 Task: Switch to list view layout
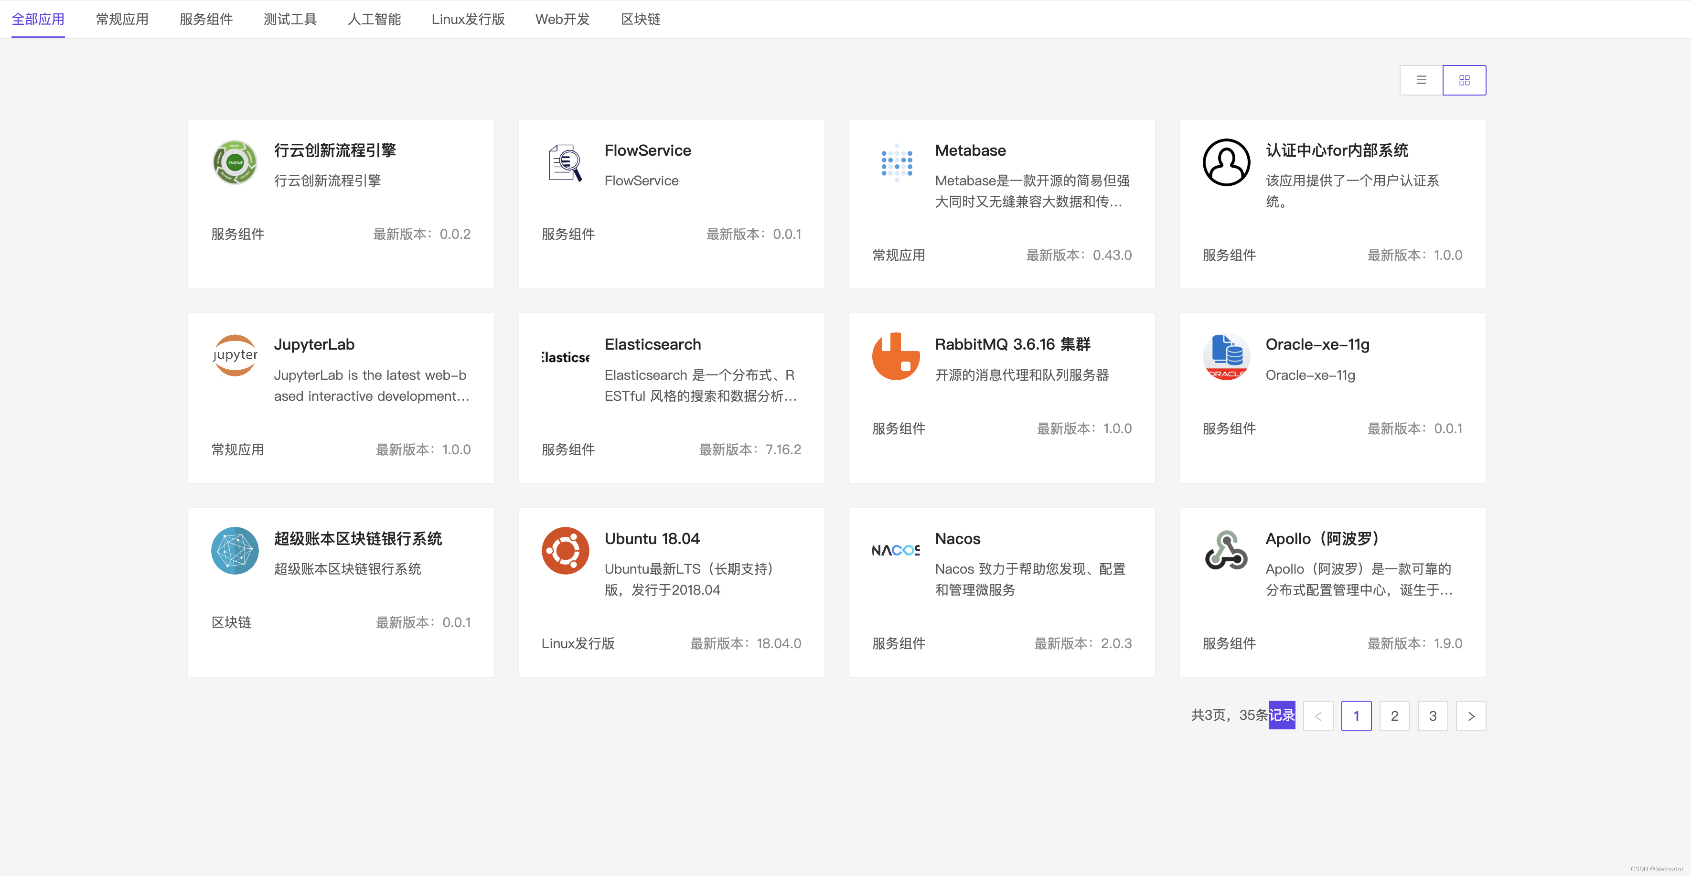point(1421,80)
